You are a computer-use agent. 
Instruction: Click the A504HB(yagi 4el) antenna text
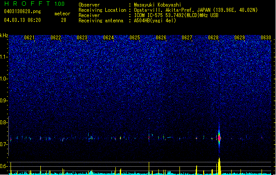155,21
